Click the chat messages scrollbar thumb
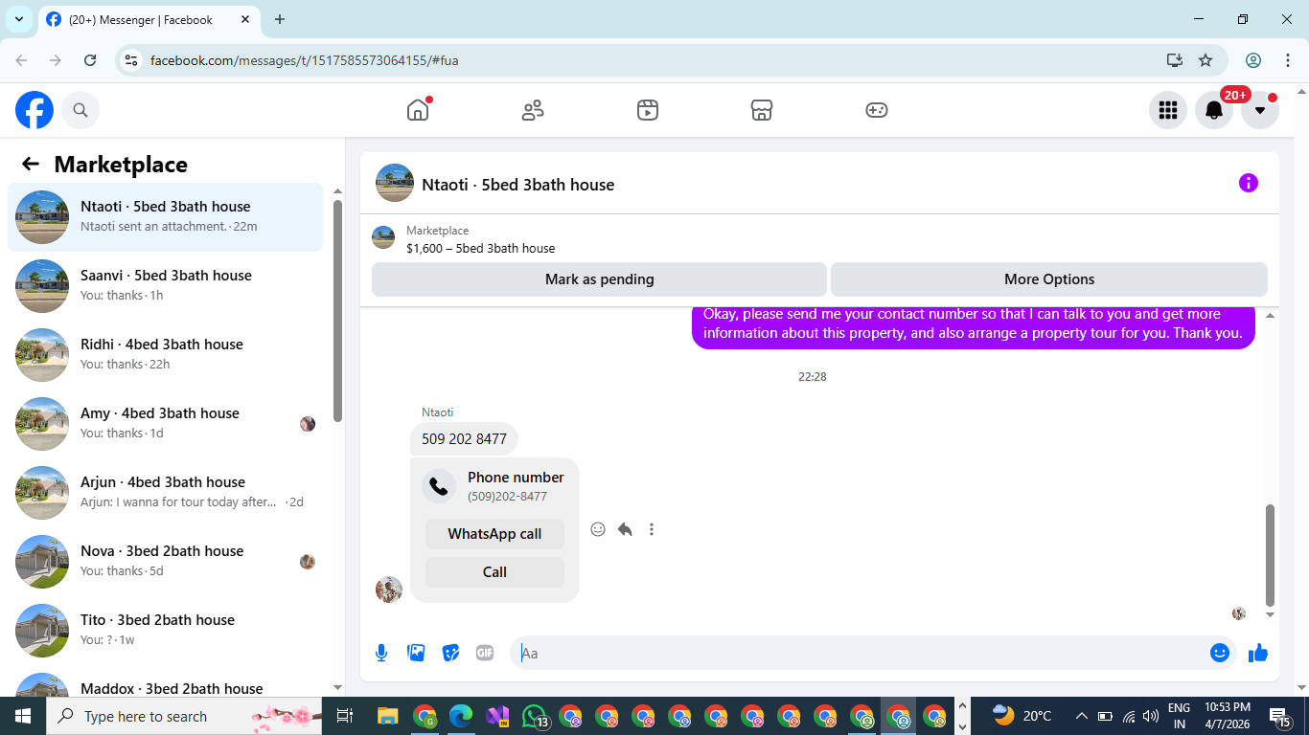The width and height of the screenshot is (1309, 735). pos(1271,555)
